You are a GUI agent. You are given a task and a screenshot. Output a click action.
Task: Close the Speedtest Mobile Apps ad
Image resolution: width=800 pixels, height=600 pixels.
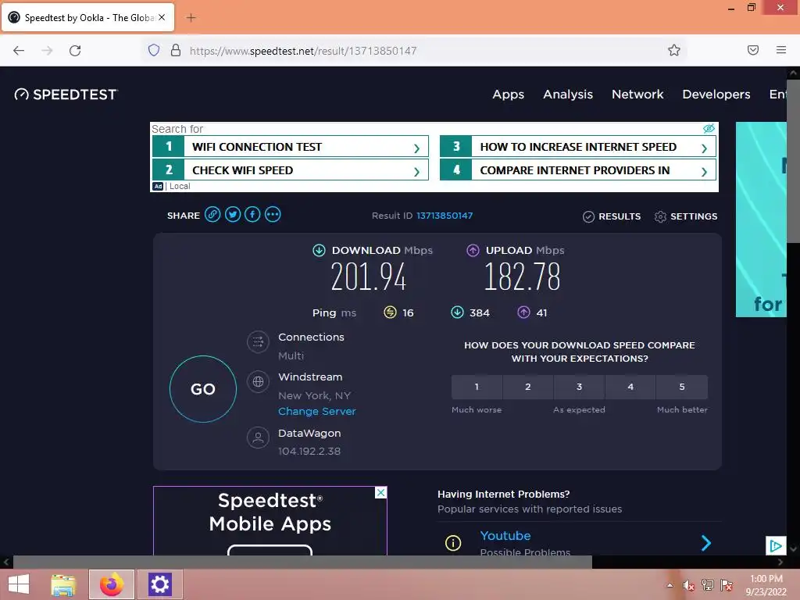pos(380,493)
